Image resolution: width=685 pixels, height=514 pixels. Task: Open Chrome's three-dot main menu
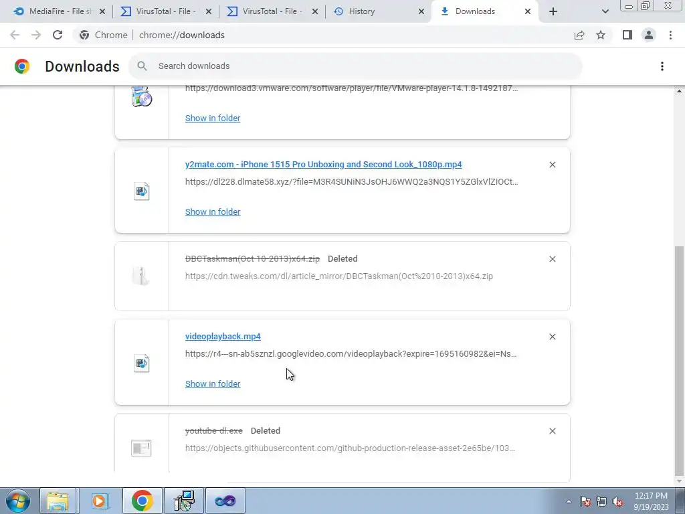point(670,35)
